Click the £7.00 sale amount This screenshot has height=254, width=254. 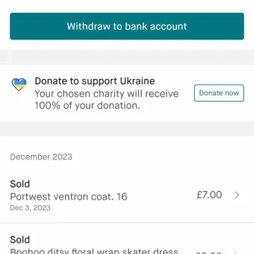pos(209,195)
